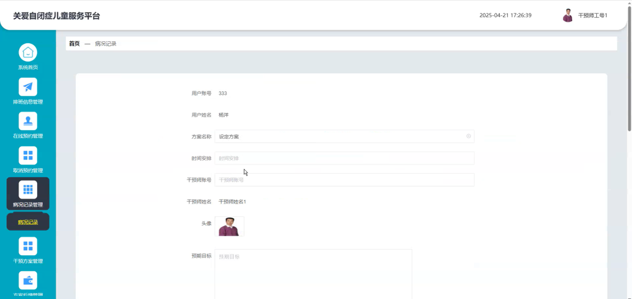
Task: Select 病况记录管理 grid icon
Action: click(x=28, y=189)
